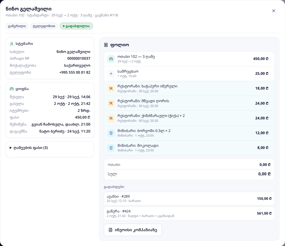Click minibar icon for ბორჯომი 0.5ლ

pyautogui.click(x=111, y=133)
